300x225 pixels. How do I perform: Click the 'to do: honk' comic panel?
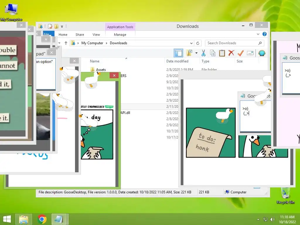tap(211, 133)
